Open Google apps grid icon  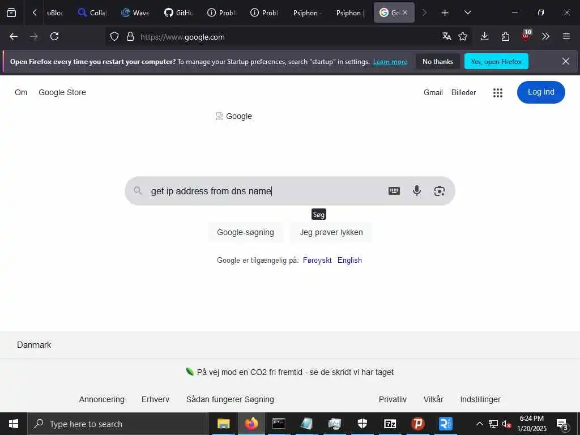[498, 93]
